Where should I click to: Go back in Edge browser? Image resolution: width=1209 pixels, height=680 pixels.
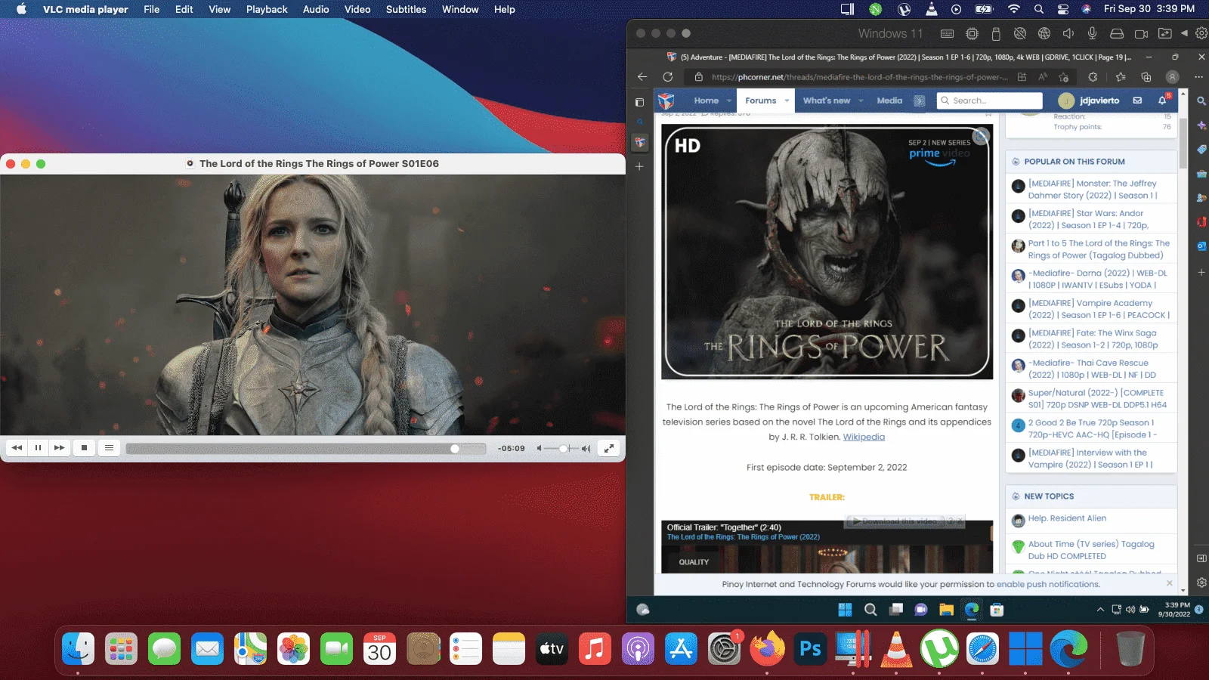642,77
